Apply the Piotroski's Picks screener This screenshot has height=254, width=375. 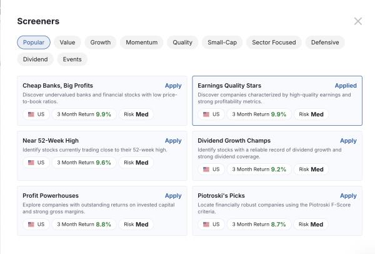point(348,196)
